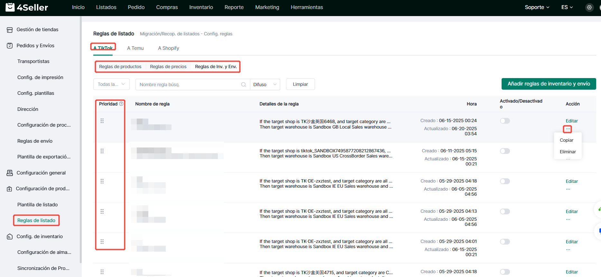
Task: Open the Listados top menu
Action: tap(106, 7)
